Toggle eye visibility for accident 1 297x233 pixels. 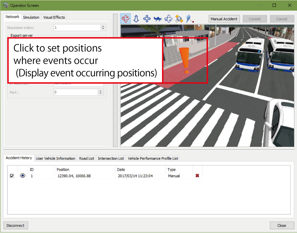(23, 176)
